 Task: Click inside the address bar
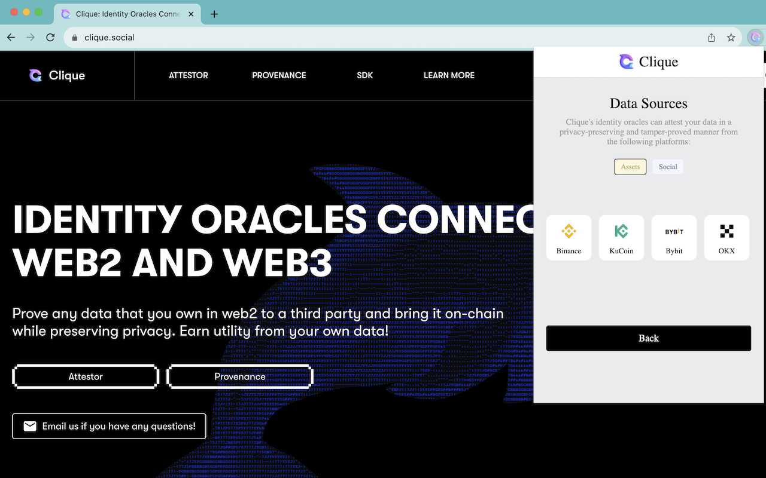coord(239,37)
